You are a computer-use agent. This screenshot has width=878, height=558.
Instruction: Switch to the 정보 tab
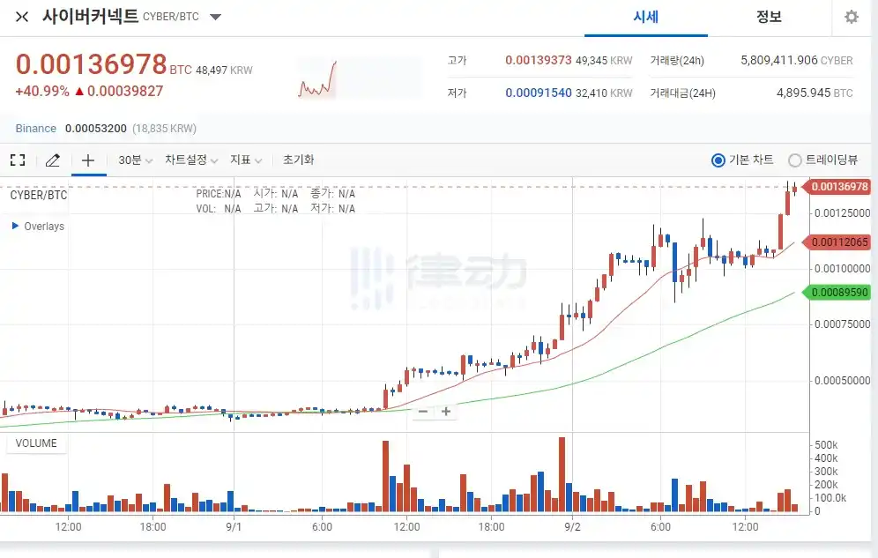click(769, 17)
